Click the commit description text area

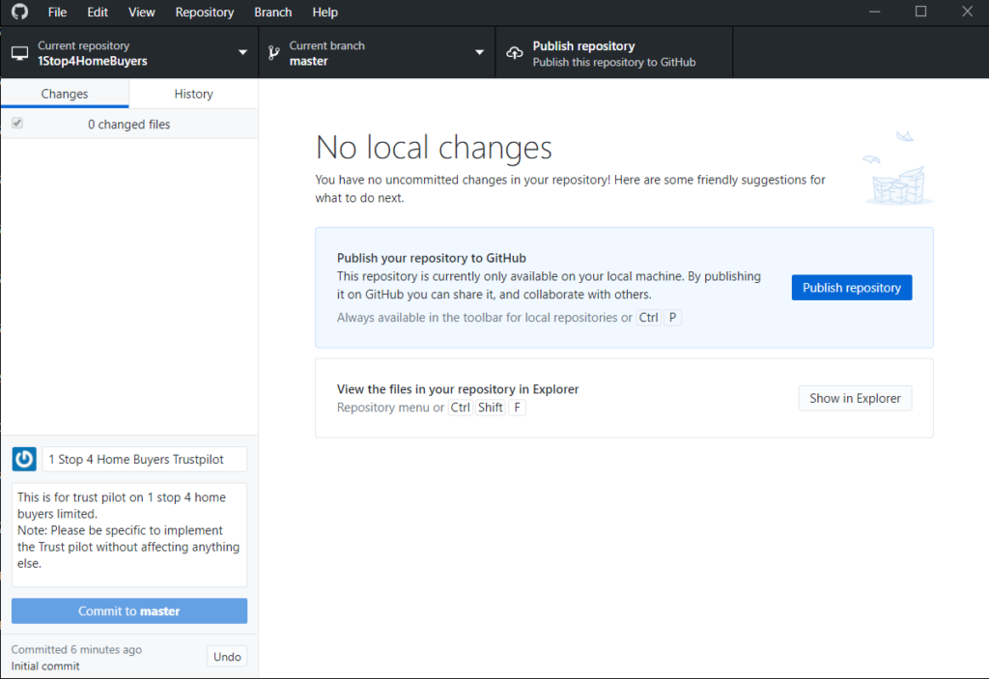tap(129, 535)
